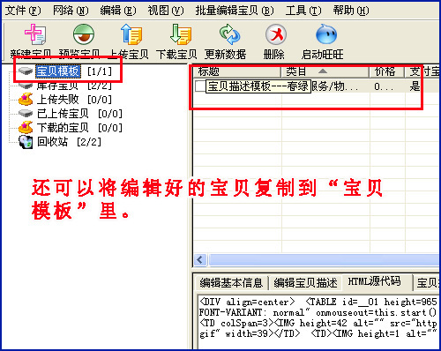Open 批量编辑宝贝(B) menu
Image resolution: width=441 pixels, height=351 pixels.
[x=235, y=11]
